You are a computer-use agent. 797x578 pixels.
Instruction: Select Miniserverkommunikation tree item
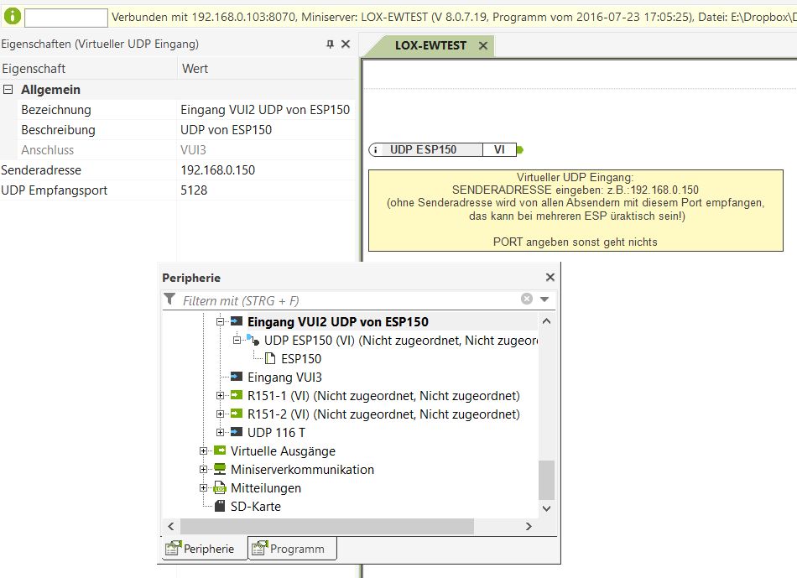pos(302,470)
